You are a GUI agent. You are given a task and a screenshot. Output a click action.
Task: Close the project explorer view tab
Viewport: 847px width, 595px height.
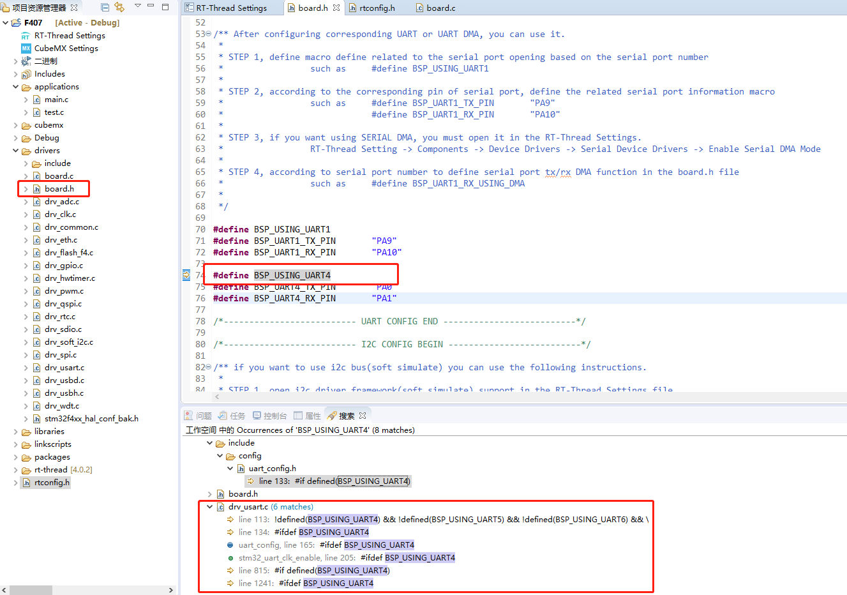[x=74, y=8]
